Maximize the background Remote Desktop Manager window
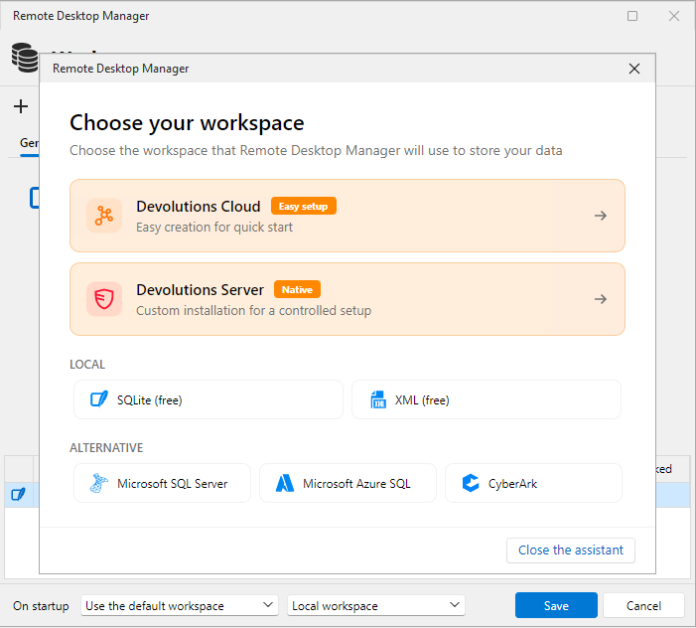The width and height of the screenshot is (696, 628). [x=632, y=16]
